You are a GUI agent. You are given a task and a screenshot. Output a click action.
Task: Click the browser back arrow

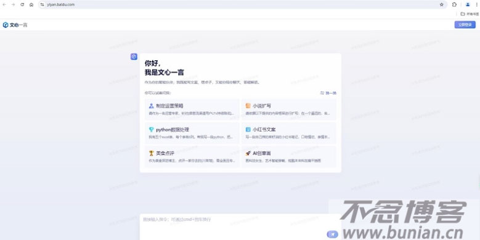coord(4,4)
